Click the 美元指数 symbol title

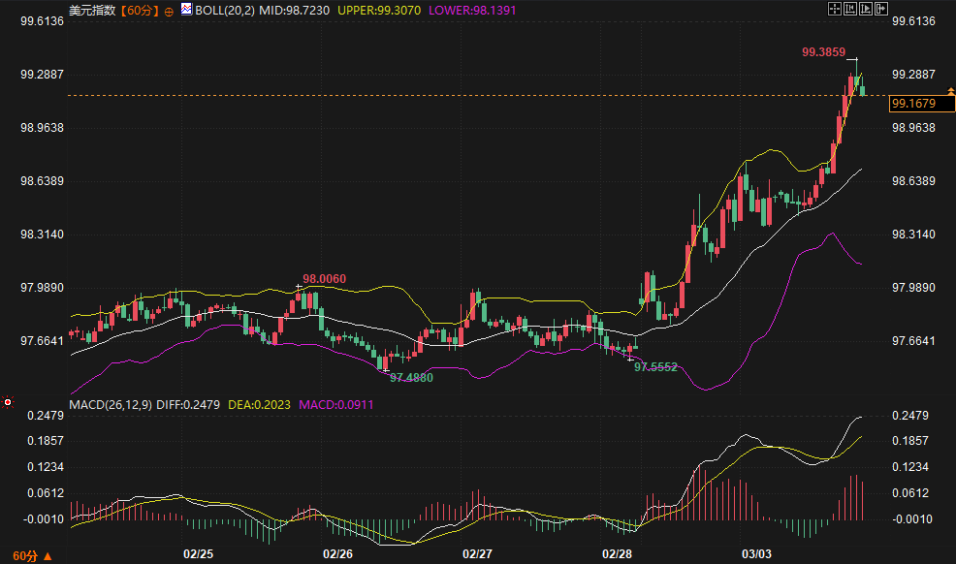[x=92, y=11]
